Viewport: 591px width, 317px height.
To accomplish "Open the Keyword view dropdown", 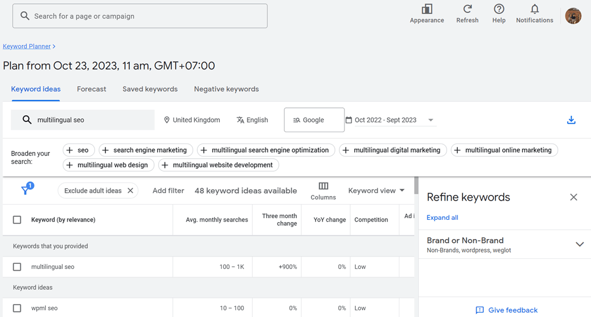I will [376, 190].
